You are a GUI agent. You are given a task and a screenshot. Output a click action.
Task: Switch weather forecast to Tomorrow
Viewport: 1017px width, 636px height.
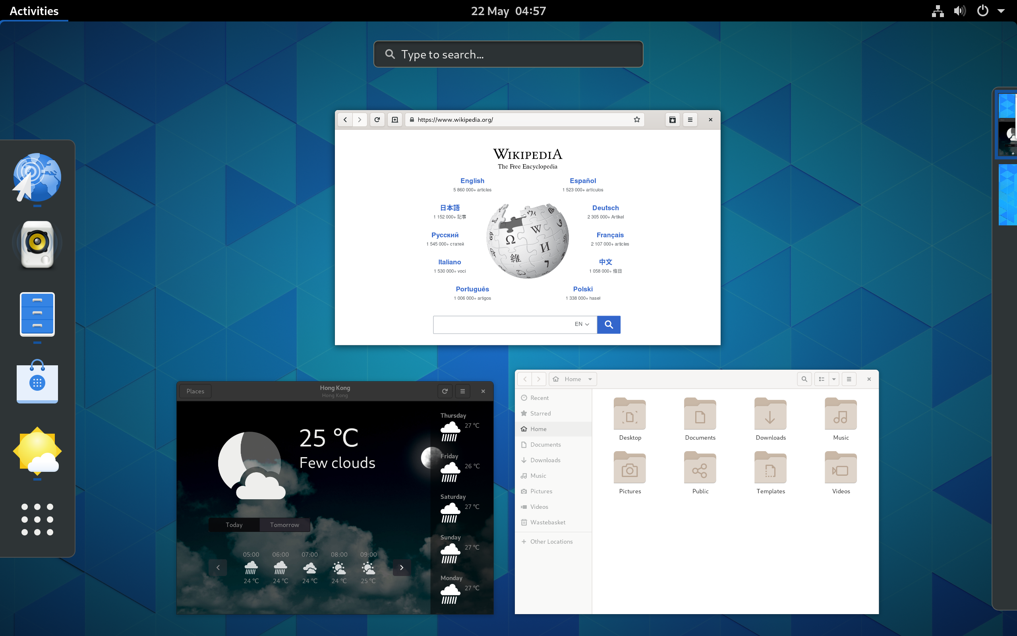click(x=284, y=525)
